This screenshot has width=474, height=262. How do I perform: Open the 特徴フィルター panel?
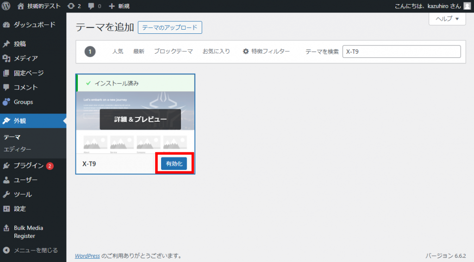(x=266, y=51)
